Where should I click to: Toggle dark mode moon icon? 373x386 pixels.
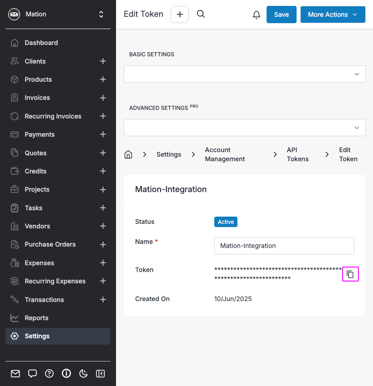83,374
